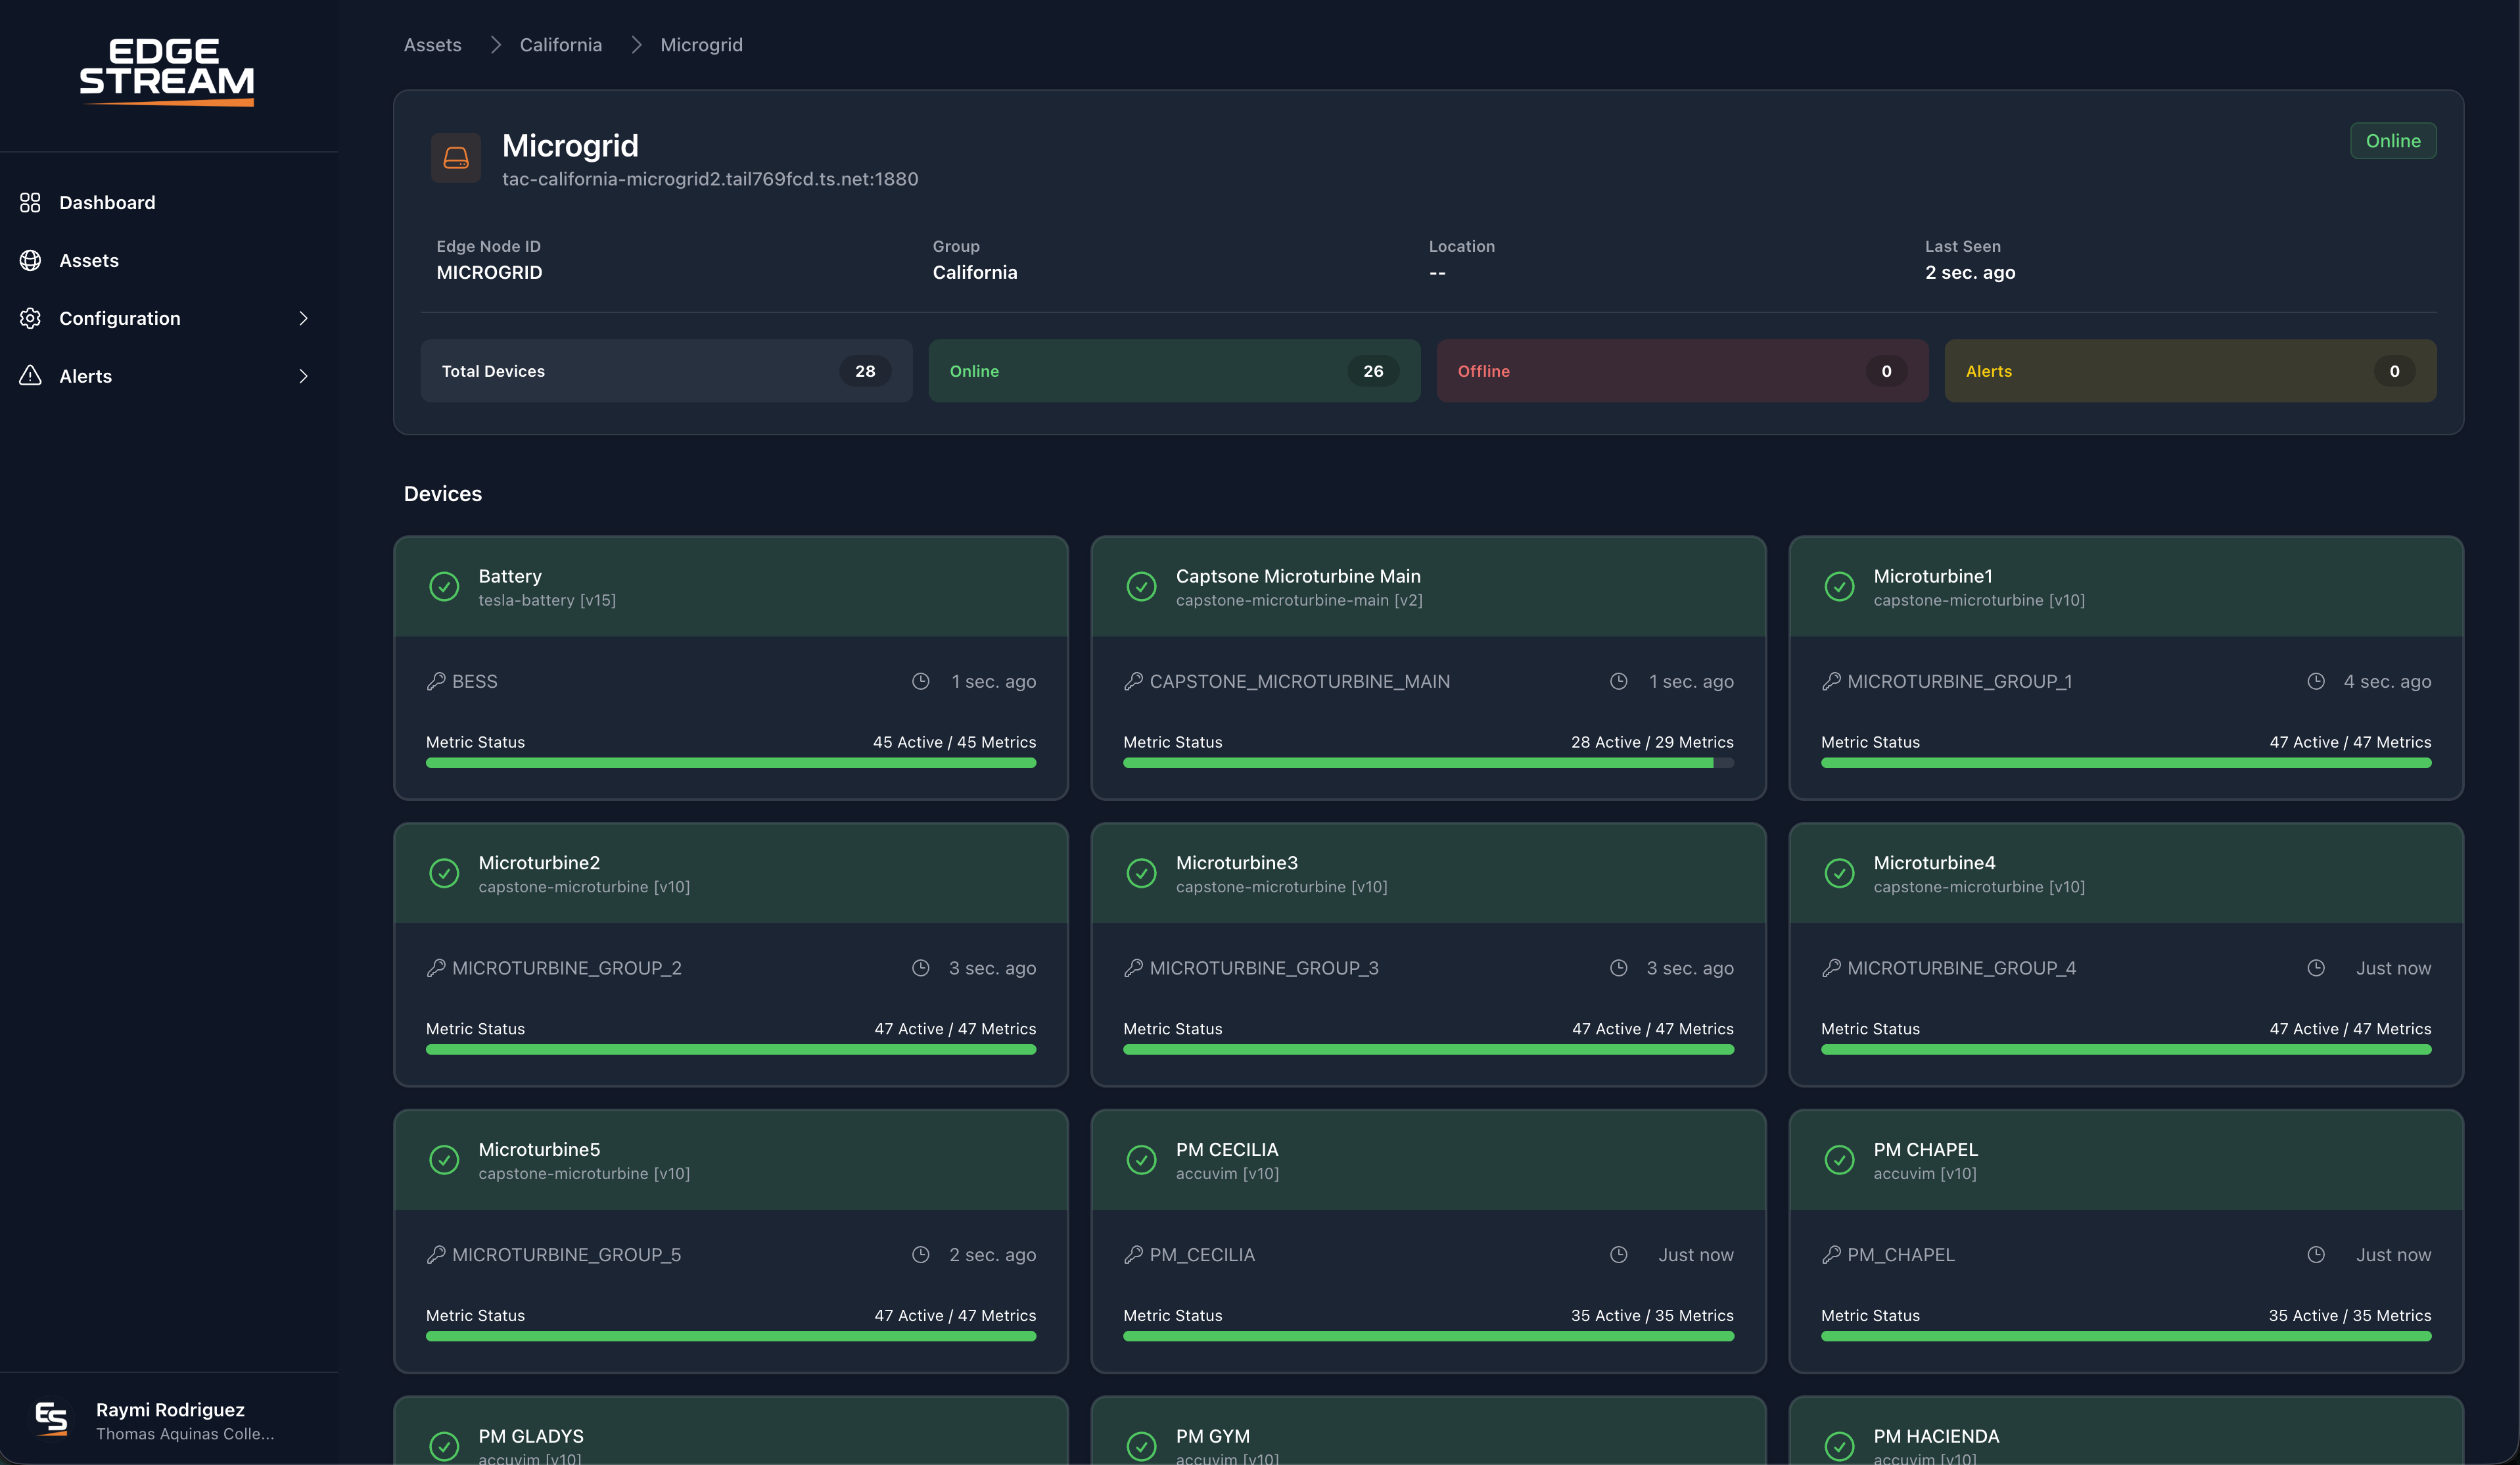Screen dimensions: 2520x1465
Task: Click the clock icon on PM CECILIA card
Action: tap(1618, 1255)
